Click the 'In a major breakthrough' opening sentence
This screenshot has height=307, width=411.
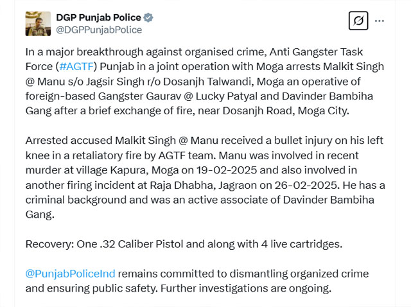point(204,82)
